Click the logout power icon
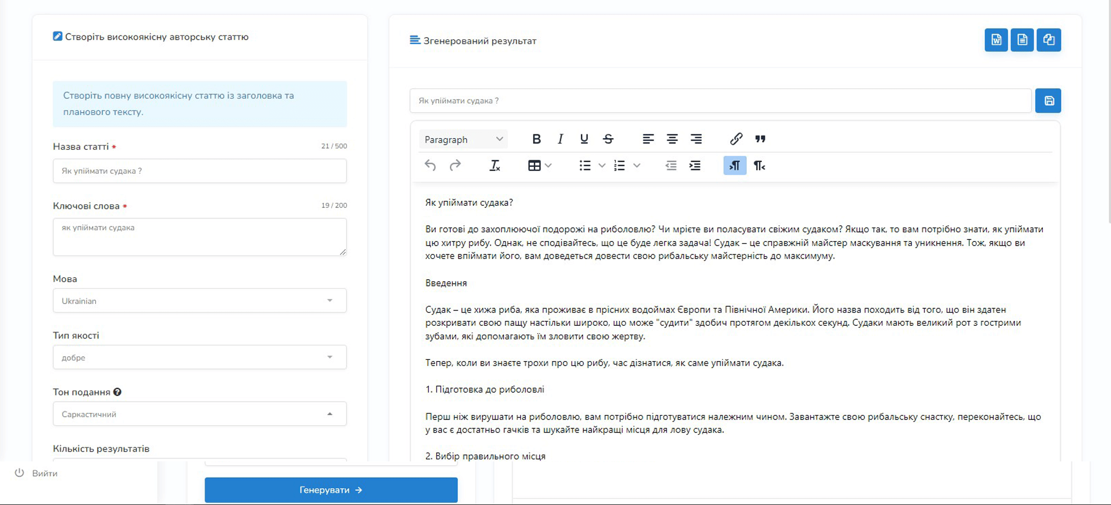 coord(19,473)
